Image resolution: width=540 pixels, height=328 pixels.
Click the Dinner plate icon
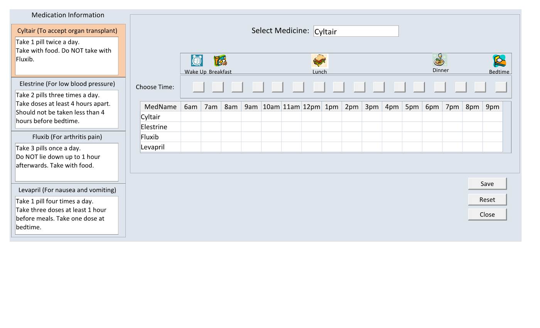click(x=440, y=60)
